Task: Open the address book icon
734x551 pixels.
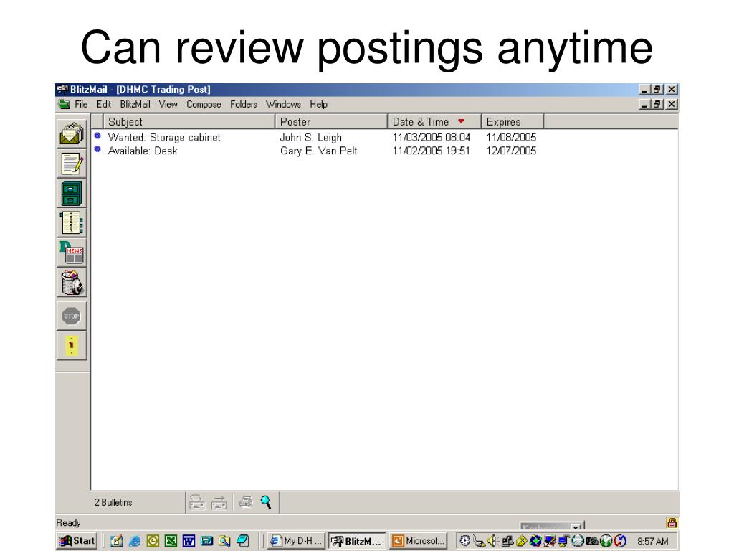Action: tap(72, 223)
